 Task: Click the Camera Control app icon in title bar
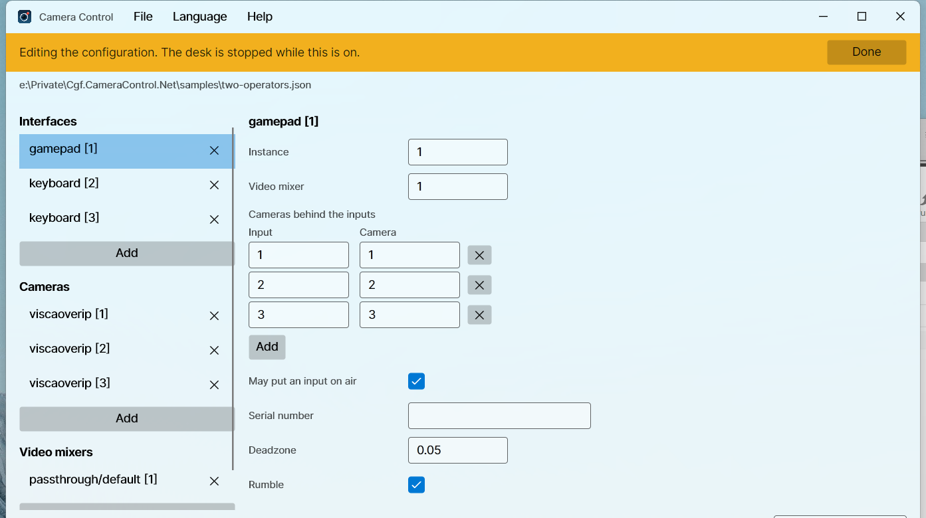click(x=25, y=17)
